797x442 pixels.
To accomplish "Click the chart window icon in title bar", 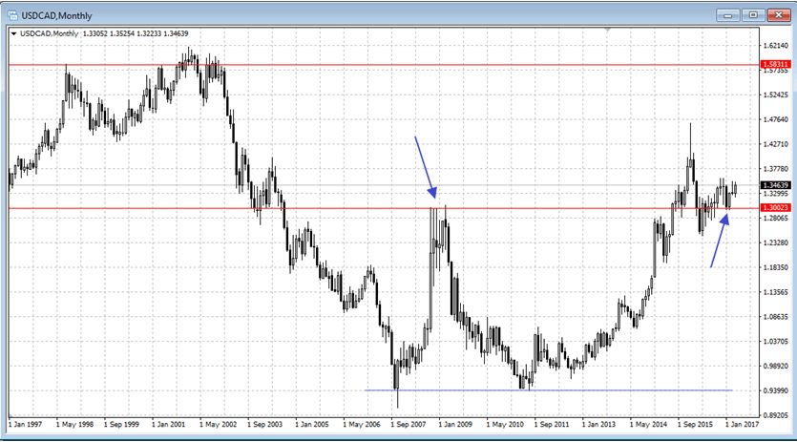I will coord(10,14).
